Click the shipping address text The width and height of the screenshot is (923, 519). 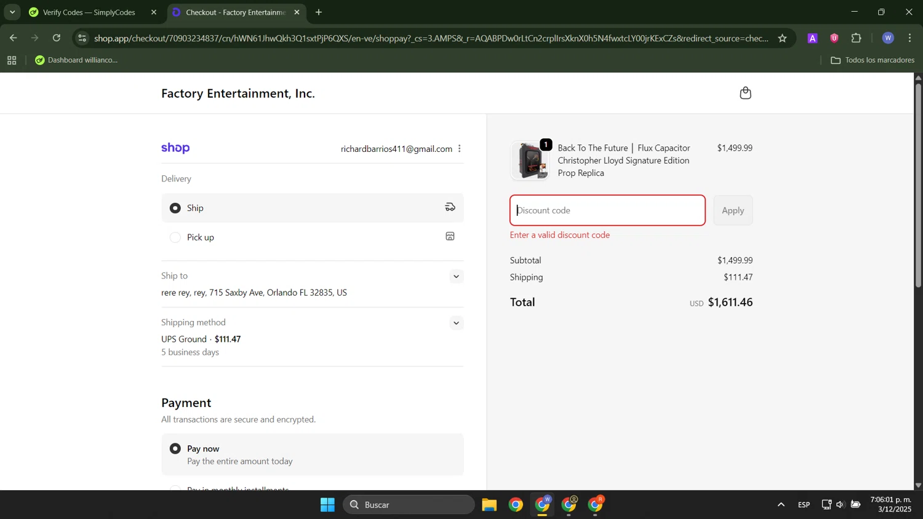pyautogui.click(x=254, y=293)
